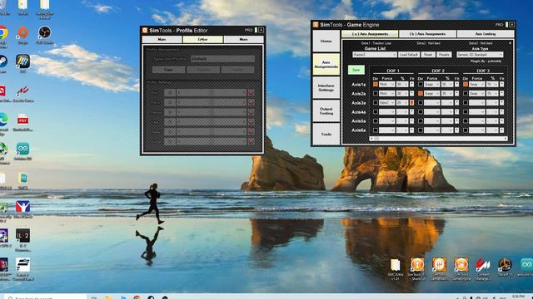Switch to [b] Axis Assignments tab
533x299 pixels.
(x=427, y=34)
